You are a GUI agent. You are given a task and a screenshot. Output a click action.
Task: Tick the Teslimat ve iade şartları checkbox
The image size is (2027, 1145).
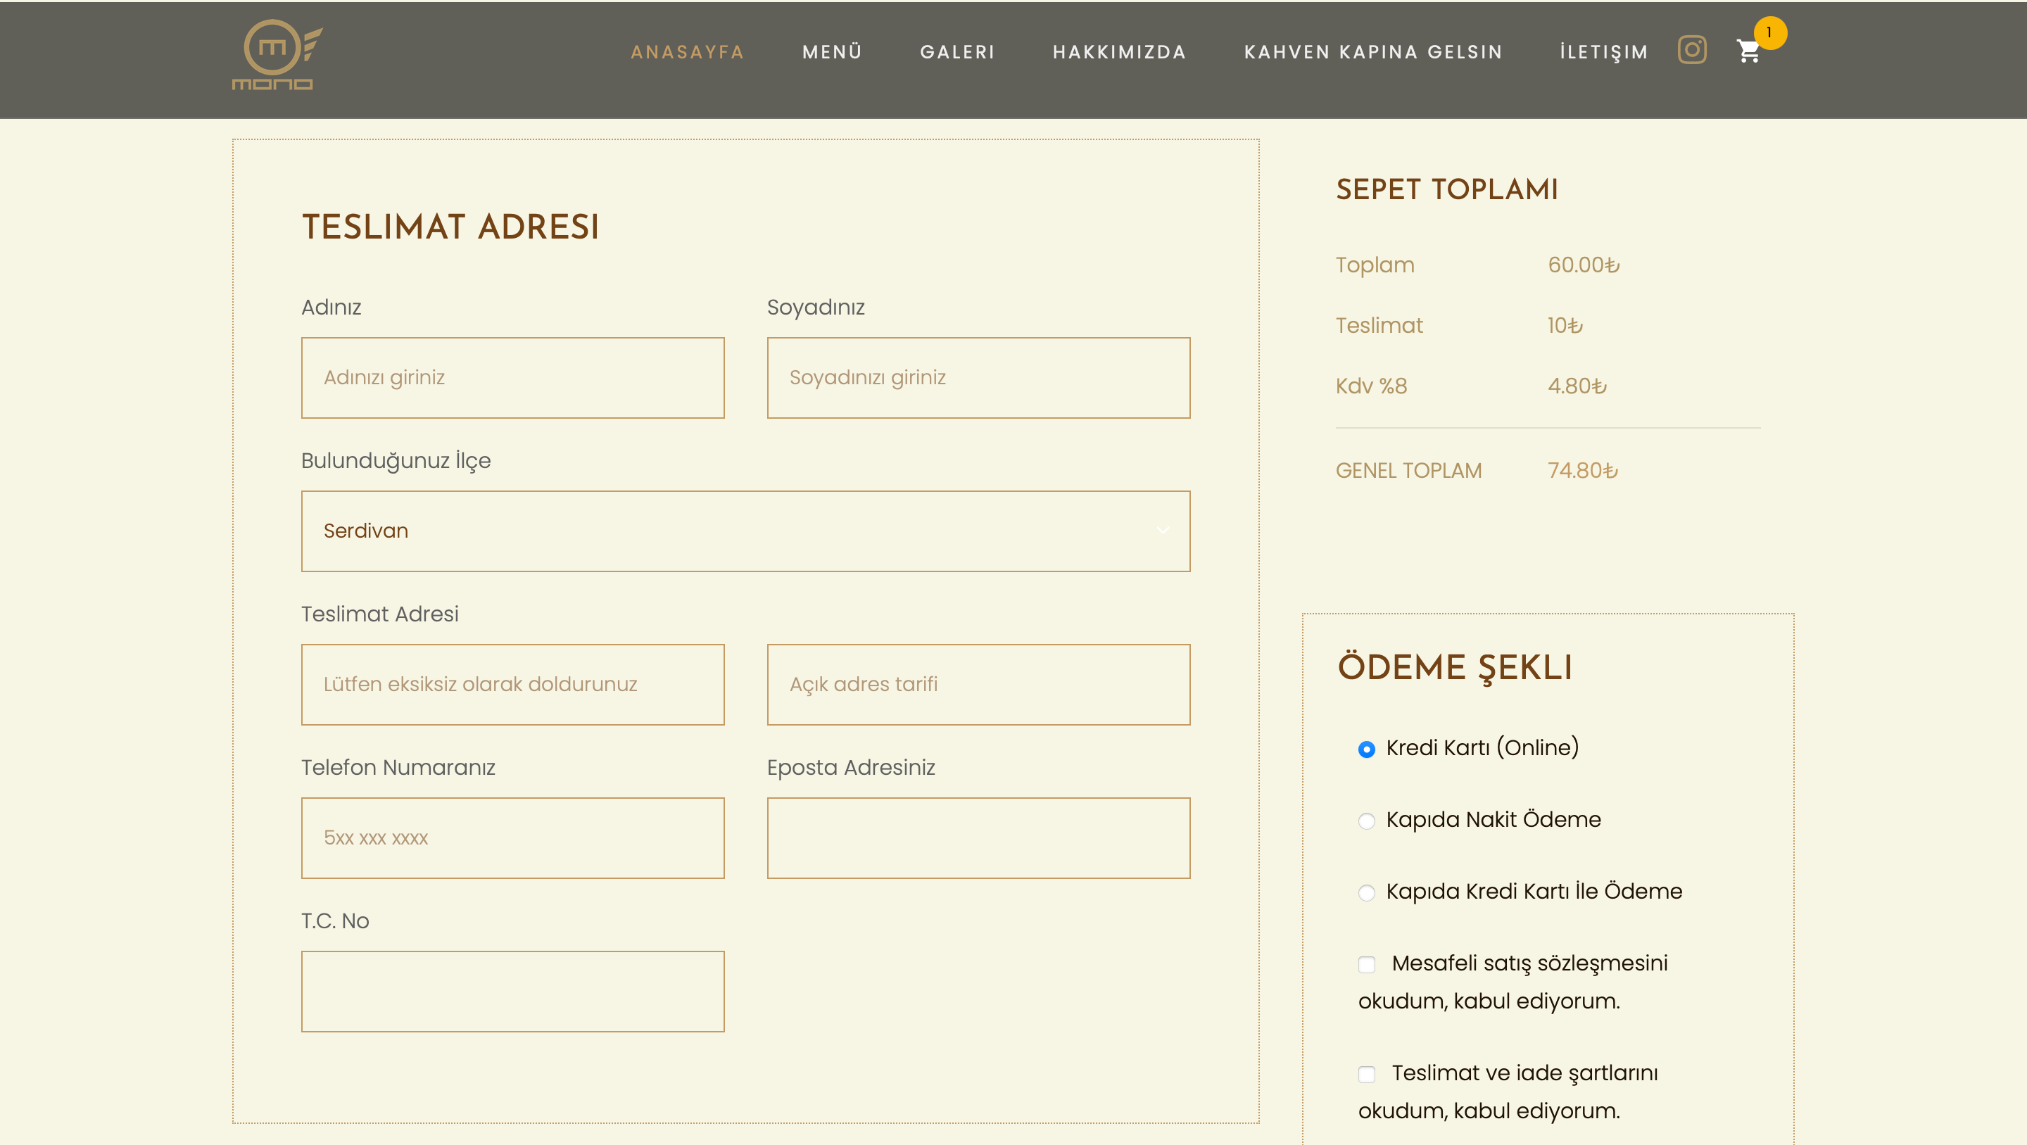[1367, 1074]
